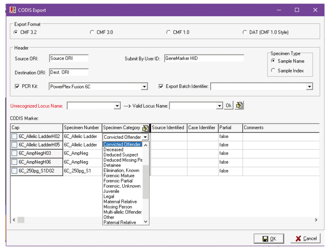Click the Source ORI input field

[69, 58]
